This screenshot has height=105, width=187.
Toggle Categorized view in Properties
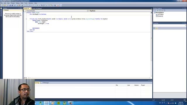pyautogui.click(x=154, y=28)
